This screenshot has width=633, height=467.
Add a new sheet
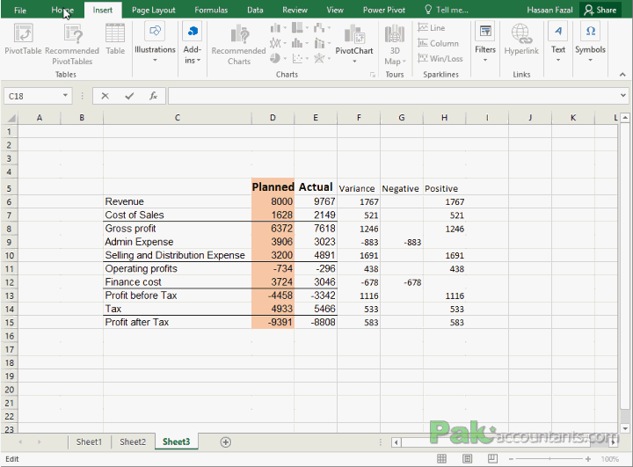pos(226,442)
